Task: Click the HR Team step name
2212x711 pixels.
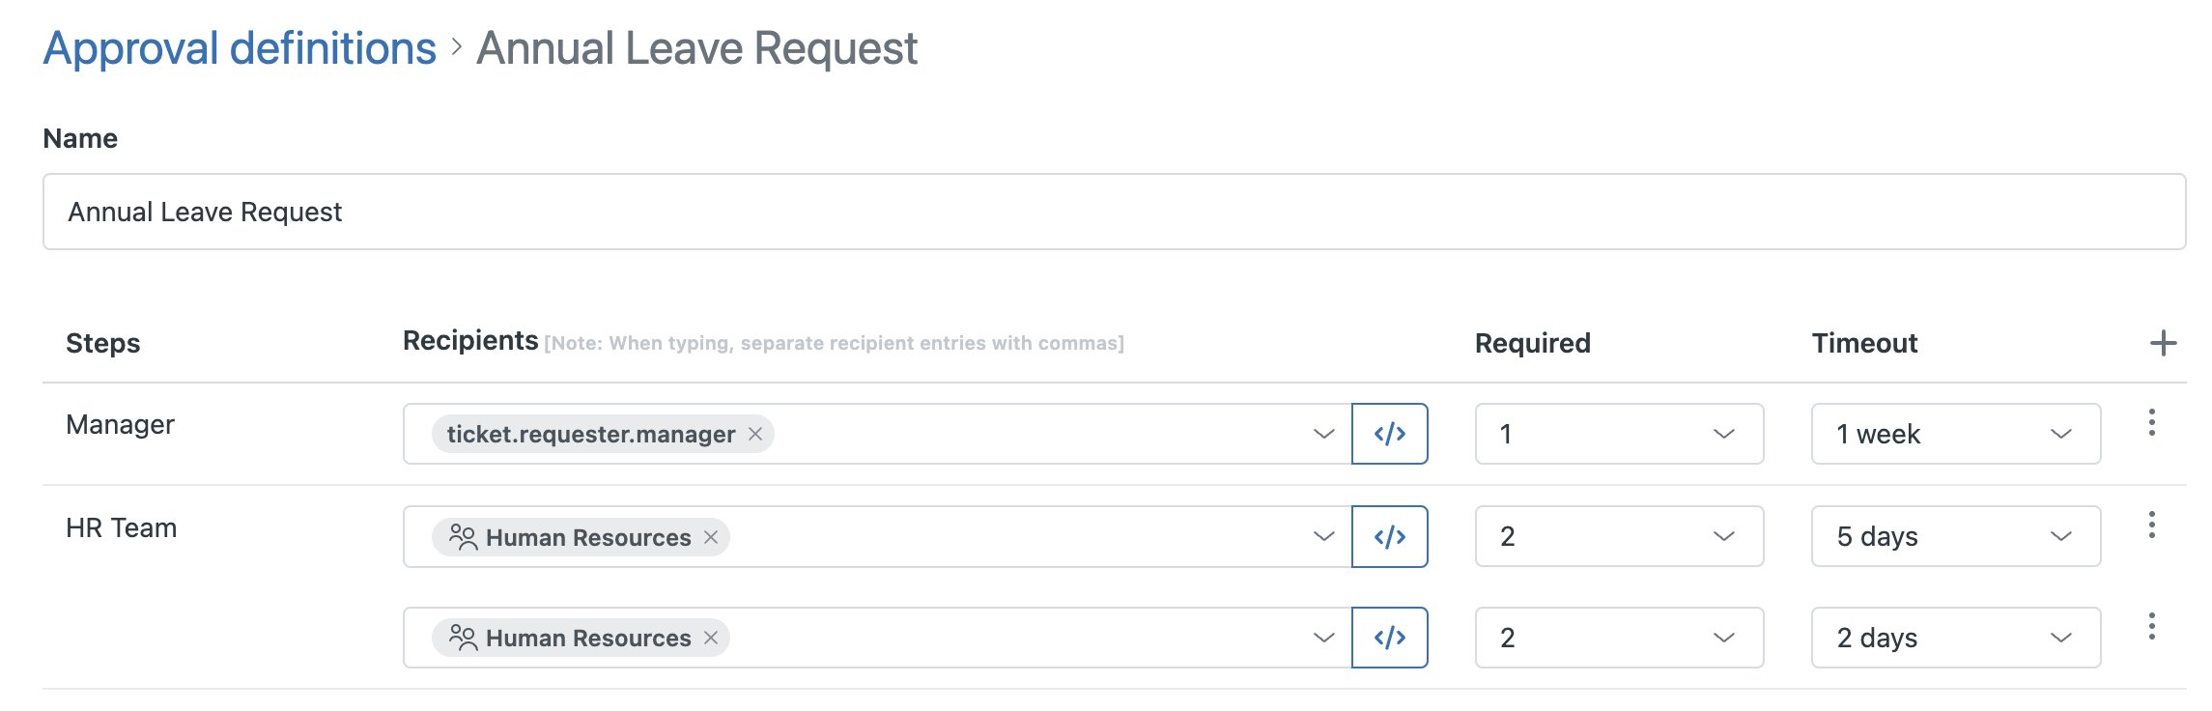Action: pos(122,527)
